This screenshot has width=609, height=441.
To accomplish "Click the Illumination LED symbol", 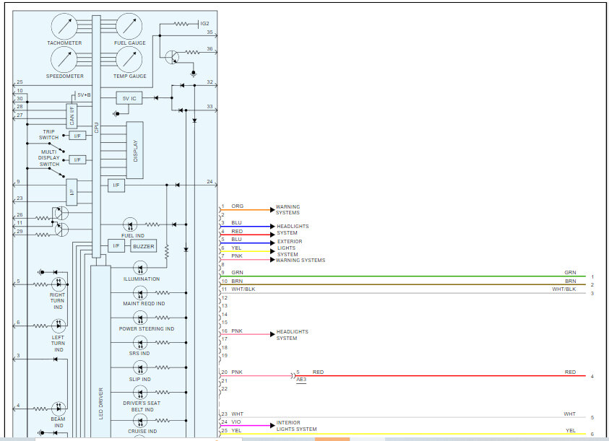I will pyautogui.click(x=141, y=267).
